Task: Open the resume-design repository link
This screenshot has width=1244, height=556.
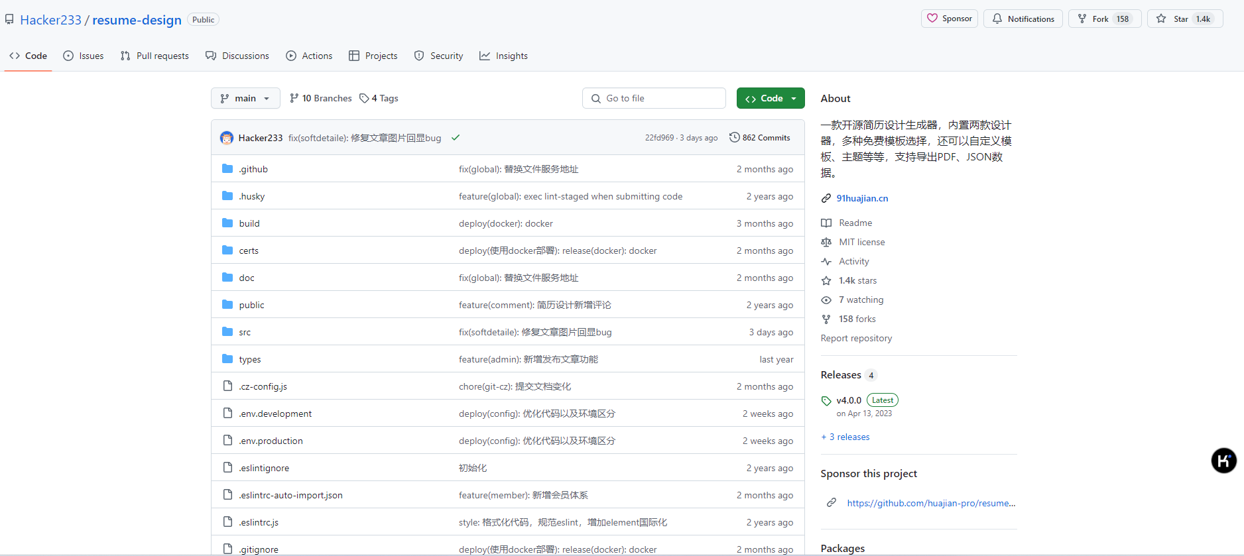Action: pos(137,20)
